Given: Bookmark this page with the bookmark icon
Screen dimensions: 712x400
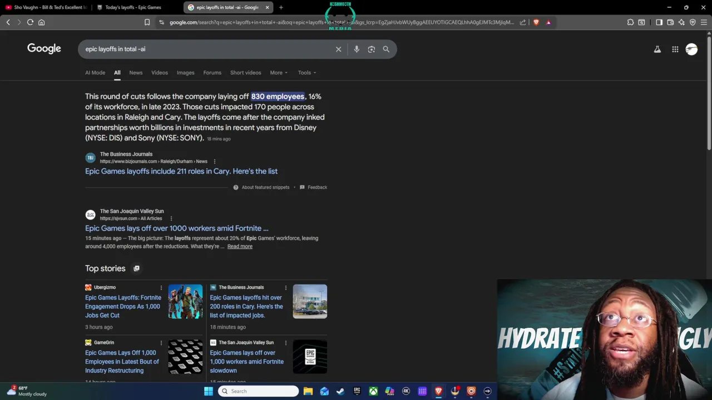Looking at the screenshot, I should click(147, 22).
